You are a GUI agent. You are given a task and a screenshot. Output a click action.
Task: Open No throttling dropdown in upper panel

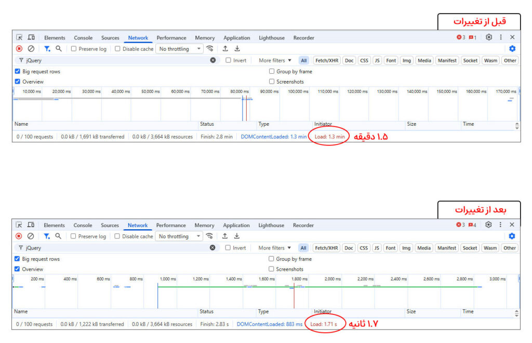click(180, 49)
